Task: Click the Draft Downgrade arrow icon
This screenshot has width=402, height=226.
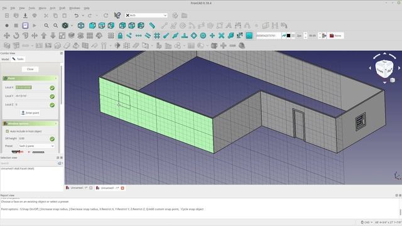Action: click(x=53, y=36)
